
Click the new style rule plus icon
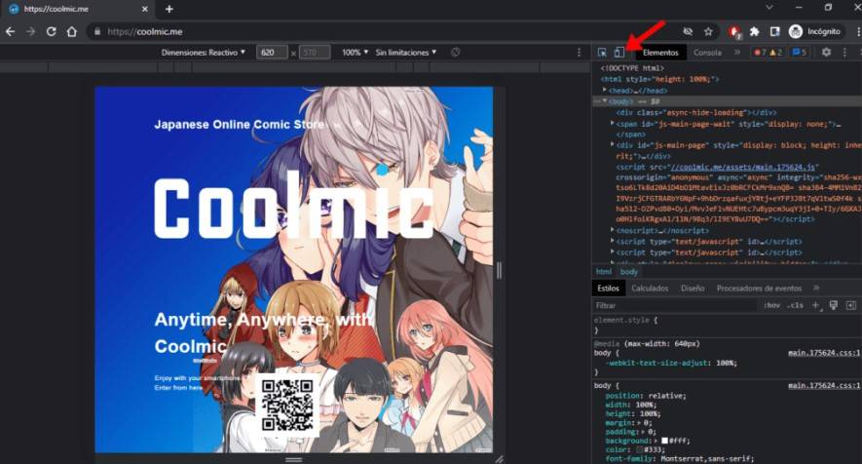point(816,305)
